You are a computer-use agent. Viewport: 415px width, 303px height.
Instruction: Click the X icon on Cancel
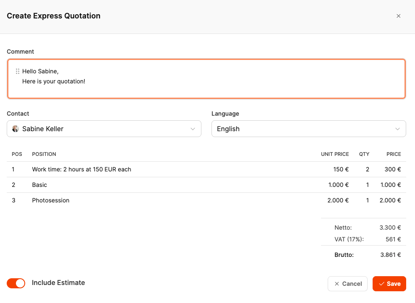pyautogui.click(x=337, y=284)
